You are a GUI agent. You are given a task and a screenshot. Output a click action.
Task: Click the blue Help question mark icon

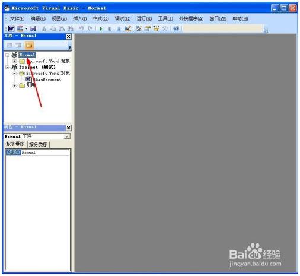point(176,28)
